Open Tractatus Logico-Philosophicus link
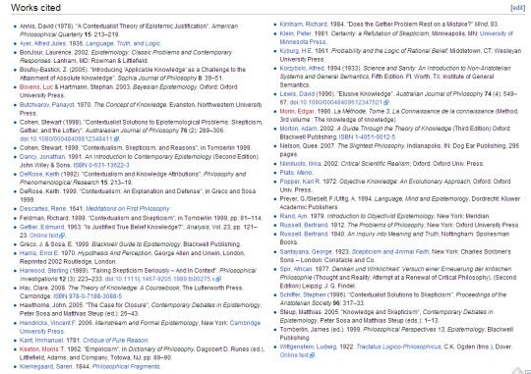The image size is (531, 374). [x=399, y=347]
